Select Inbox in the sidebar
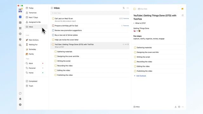This screenshot has height=114, width=203. (36, 27)
